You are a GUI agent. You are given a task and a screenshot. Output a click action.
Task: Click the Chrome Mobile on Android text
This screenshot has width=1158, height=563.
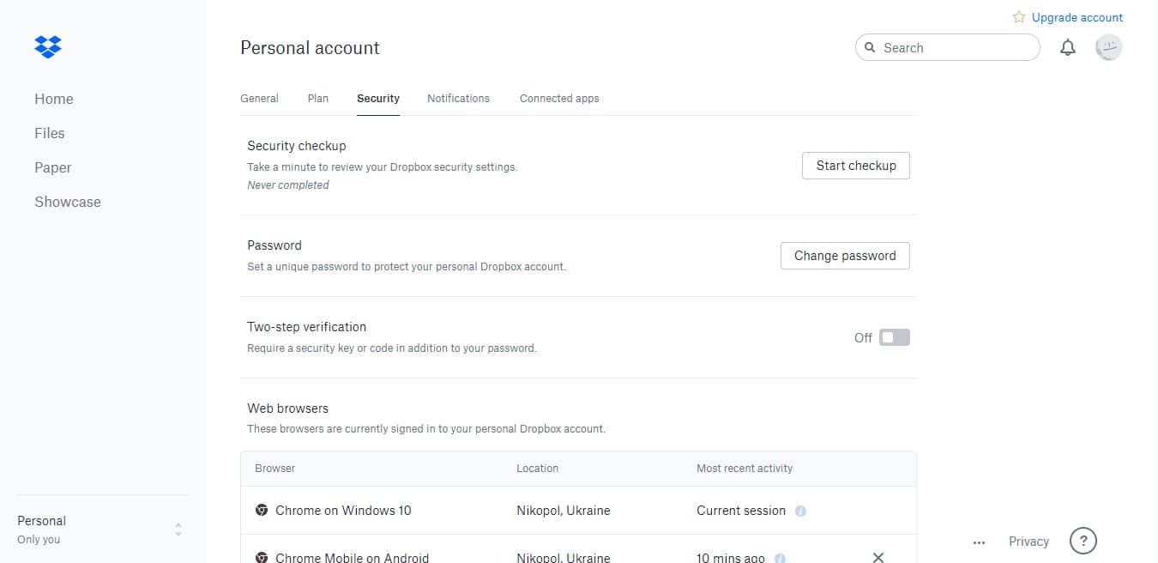pyautogui.click(x=353, y=558)
